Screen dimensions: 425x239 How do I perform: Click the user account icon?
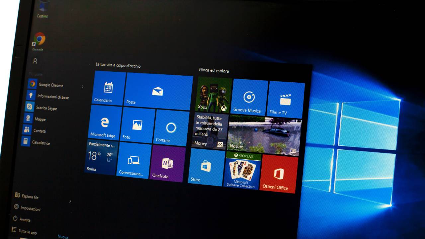35,61
